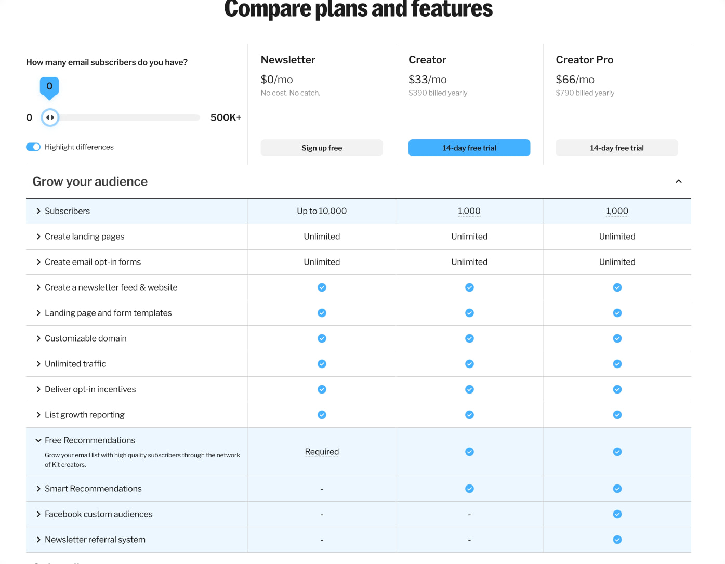Click the Creator Pro checkmark for Landing page and form templates
725x564 pixels.
[617, 313]
